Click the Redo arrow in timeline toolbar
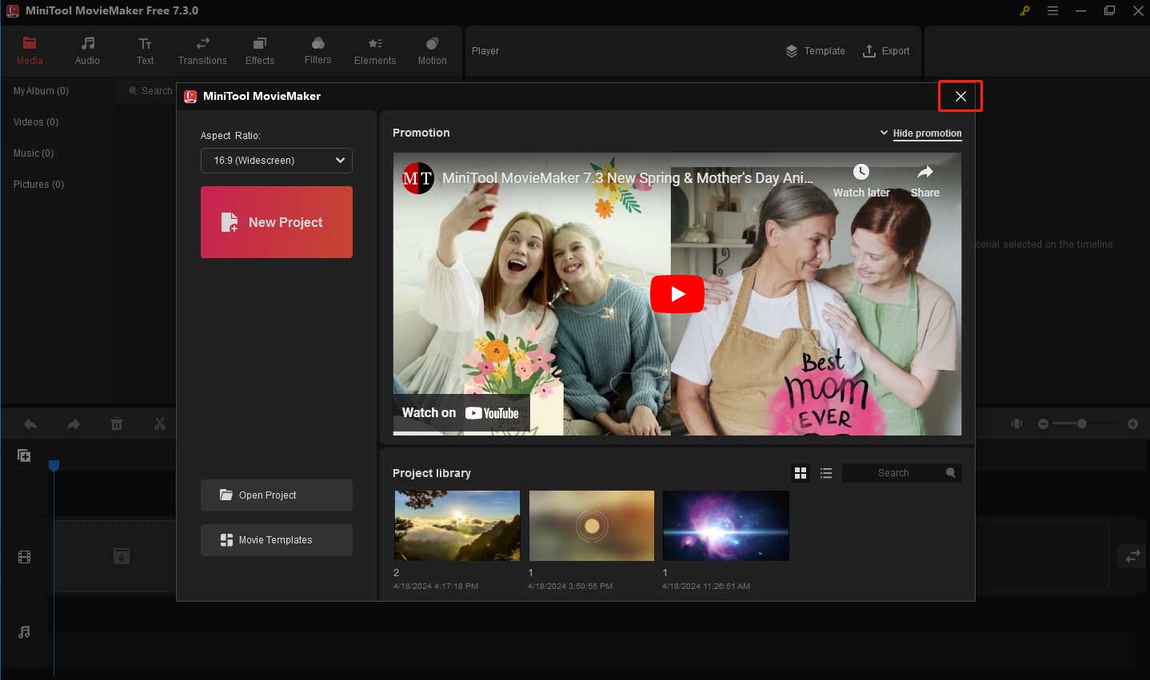Image resolution: width=1150 pixels, height=680 pixels. click(x=74, y=424)
